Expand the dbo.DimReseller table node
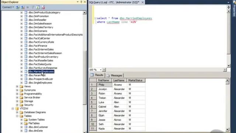 pos(21,20)
